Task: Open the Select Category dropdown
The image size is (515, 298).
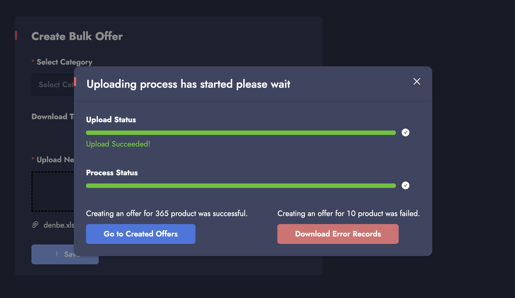Action: pos(53,85)
